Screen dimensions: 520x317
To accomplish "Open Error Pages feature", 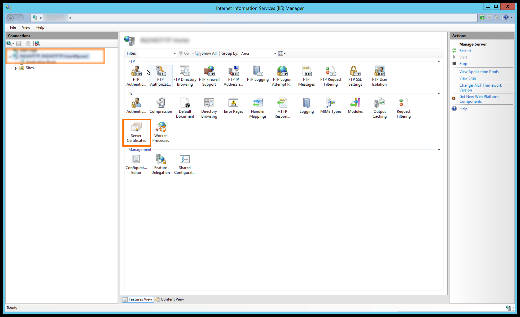I will pyautogui.click(x=233, y=106).
